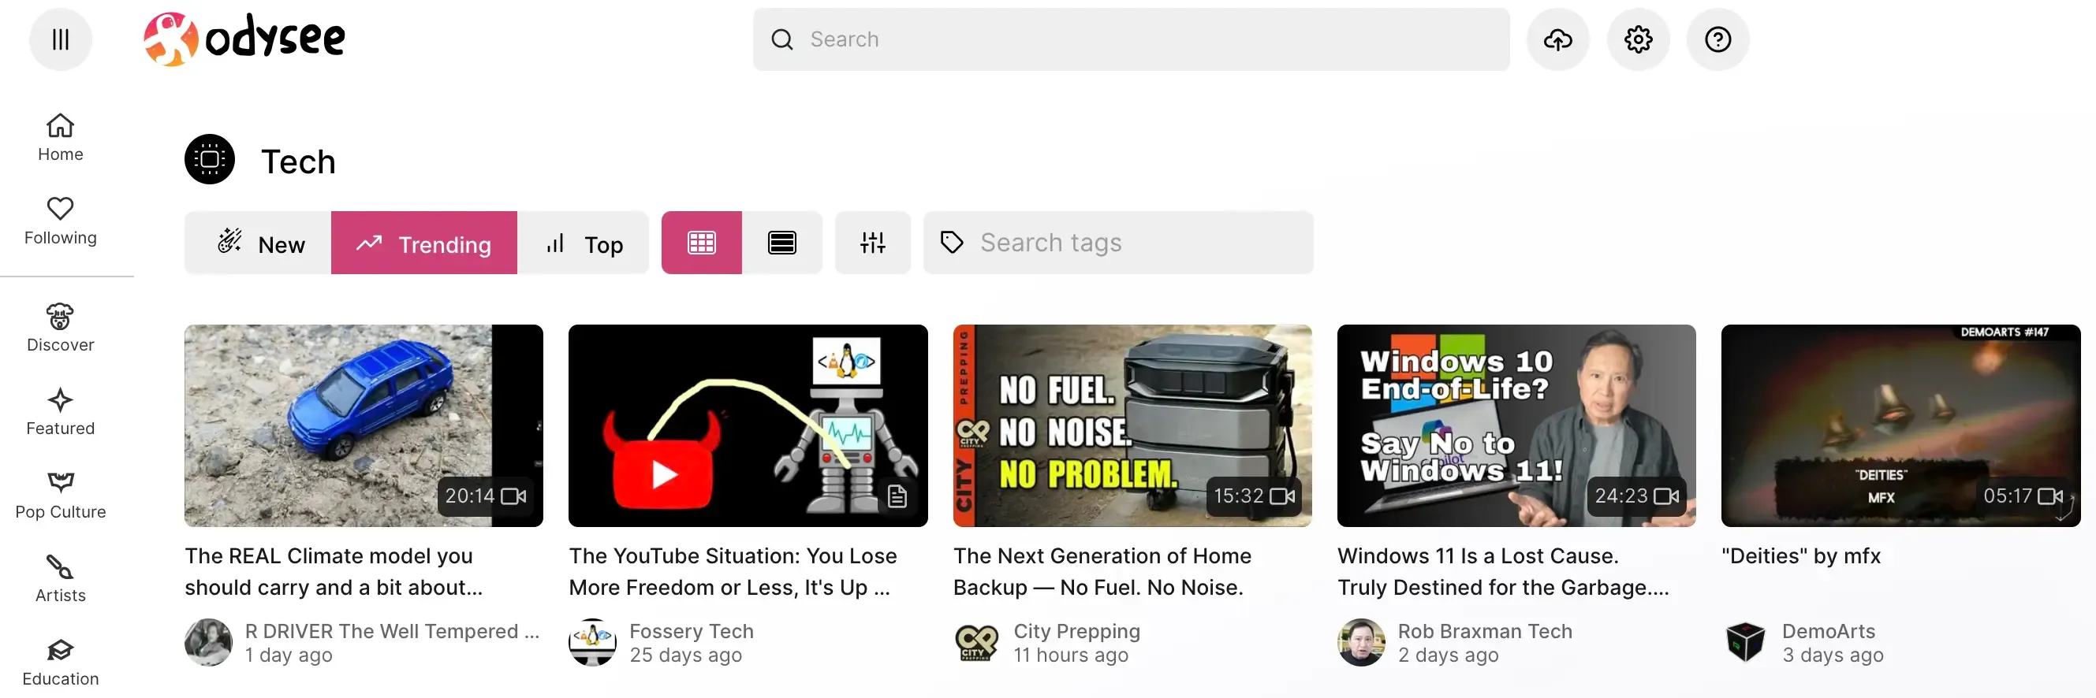Click the 15:32 duration badge

tap(1254, 496)
